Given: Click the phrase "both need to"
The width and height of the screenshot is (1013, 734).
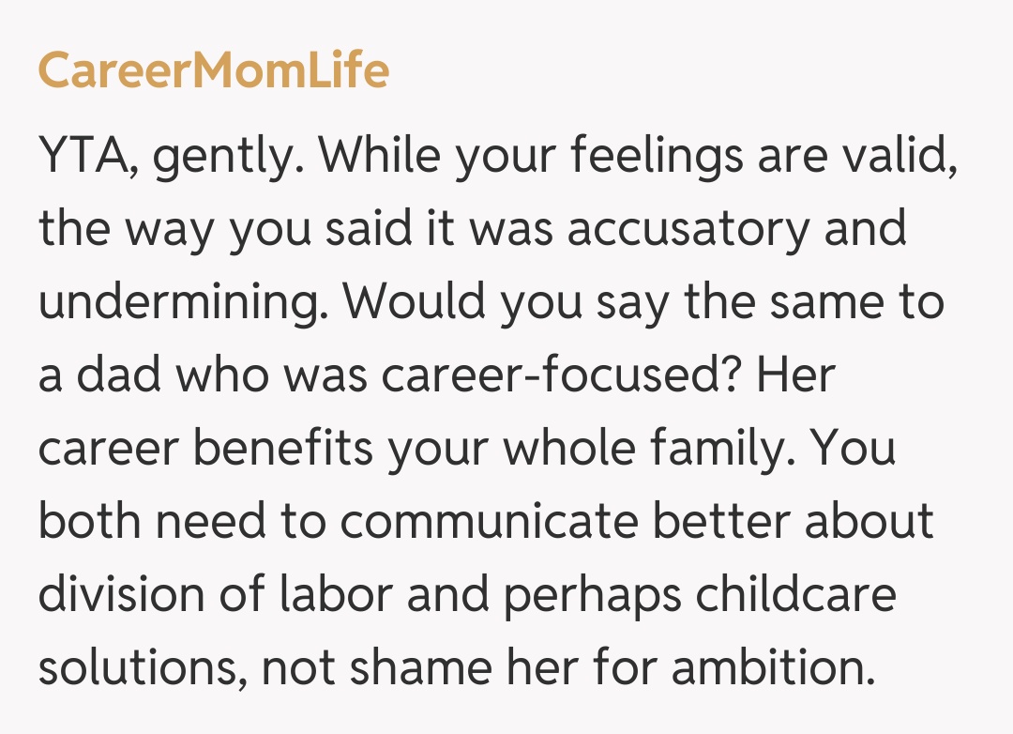Looking at the screenshot, I should 183,522.
